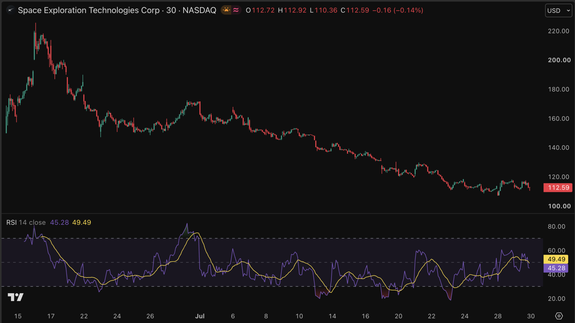Click the 10 date on the time axis

coord(299,316)
